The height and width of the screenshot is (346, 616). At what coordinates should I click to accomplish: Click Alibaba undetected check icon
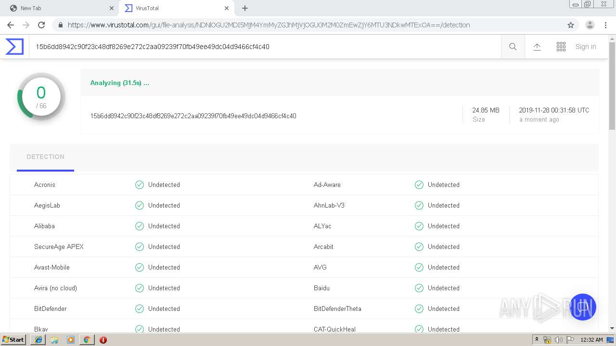[140, 226]
